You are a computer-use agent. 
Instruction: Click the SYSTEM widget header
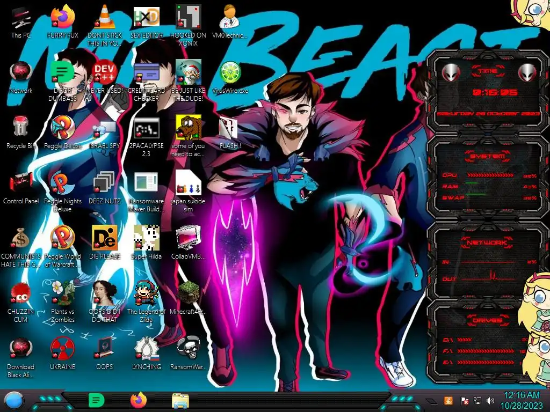pyautogui.click(x=488, y=156)
